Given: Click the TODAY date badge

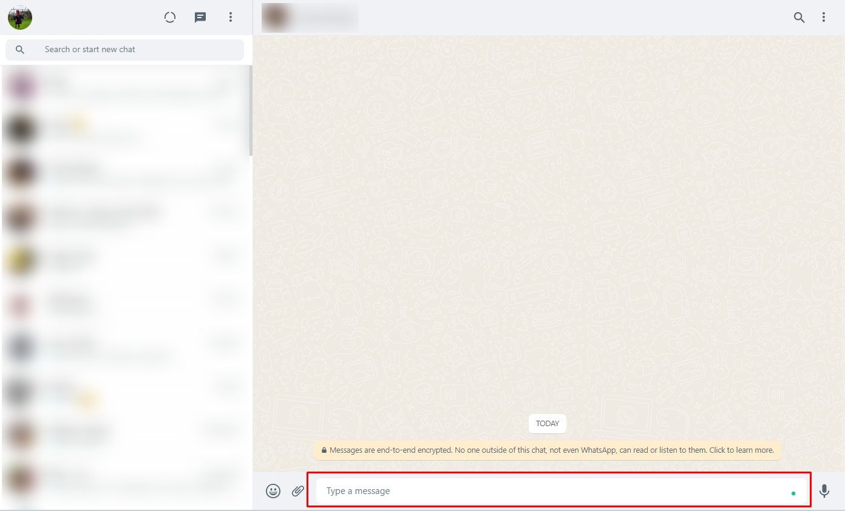Looking at the screenshot, I should coord(547,424).
